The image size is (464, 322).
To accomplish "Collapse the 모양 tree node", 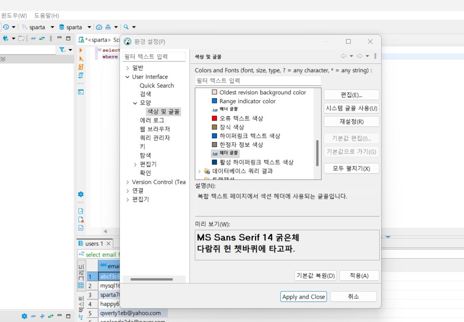I will (135, 103).
